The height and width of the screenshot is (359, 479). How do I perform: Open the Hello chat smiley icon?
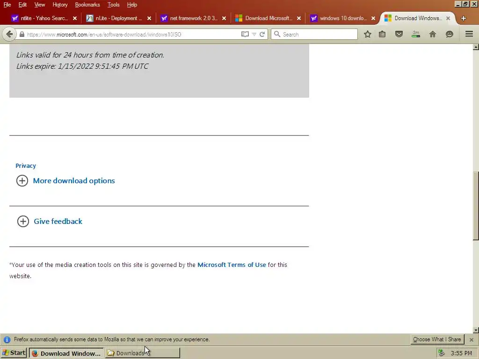point(450,34)
